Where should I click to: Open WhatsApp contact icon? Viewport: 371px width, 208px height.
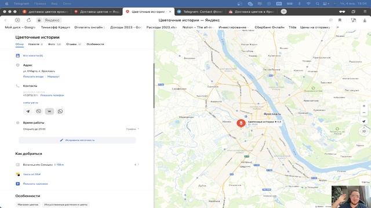click(x=60, y=112)
